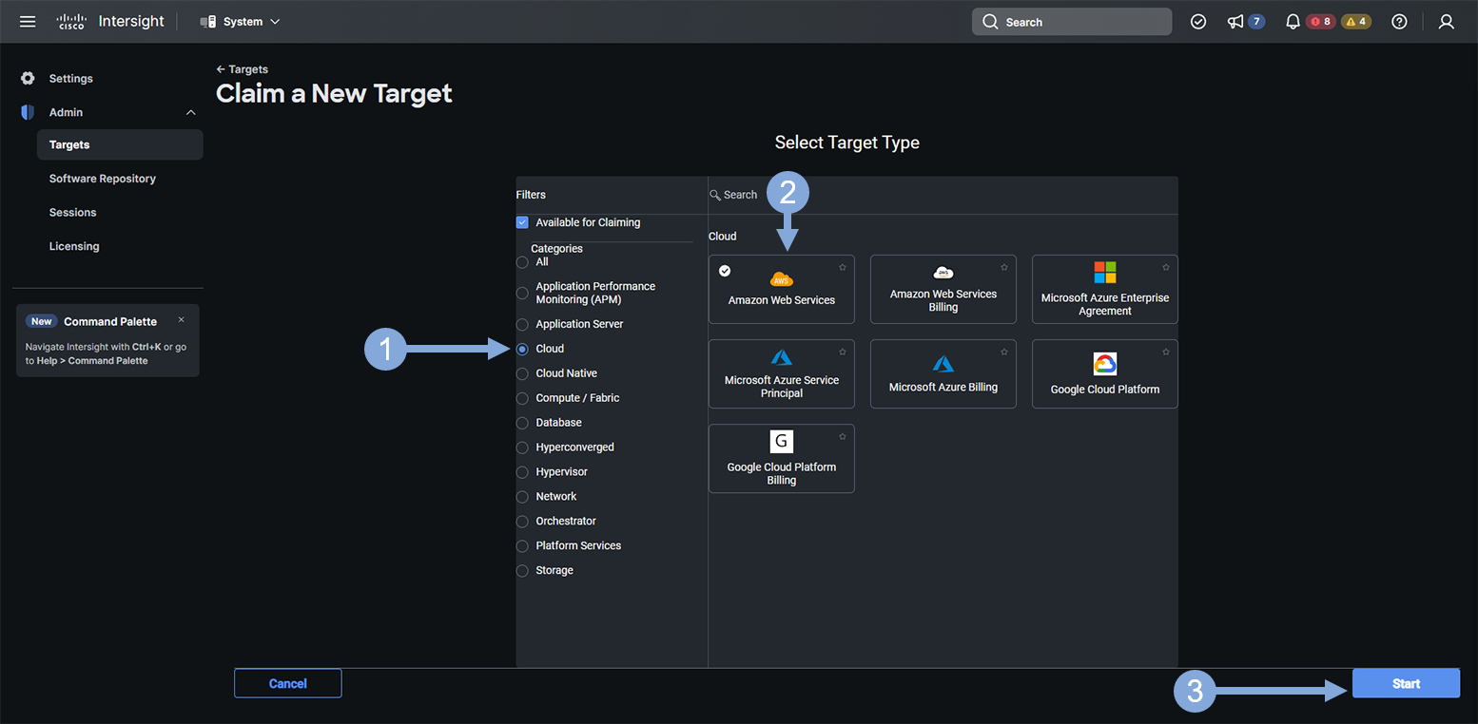The width and height of the screenshot is (1478, 724).
Task: Select Hyperconverged category radio
Action: tap(522, 448)
